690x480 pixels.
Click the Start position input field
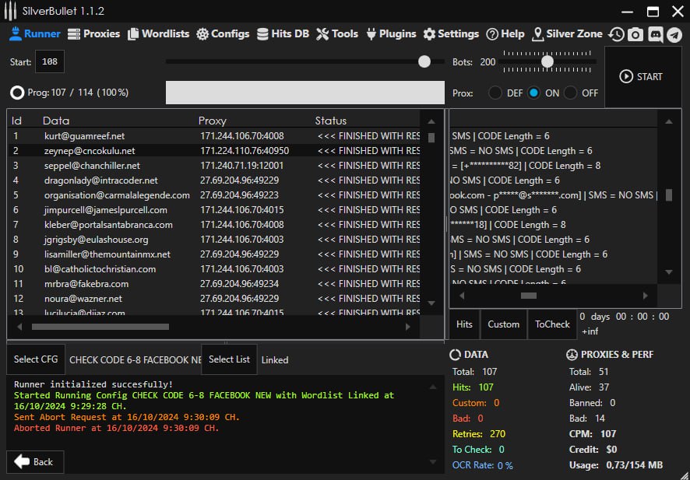click(x=50, y=62)
